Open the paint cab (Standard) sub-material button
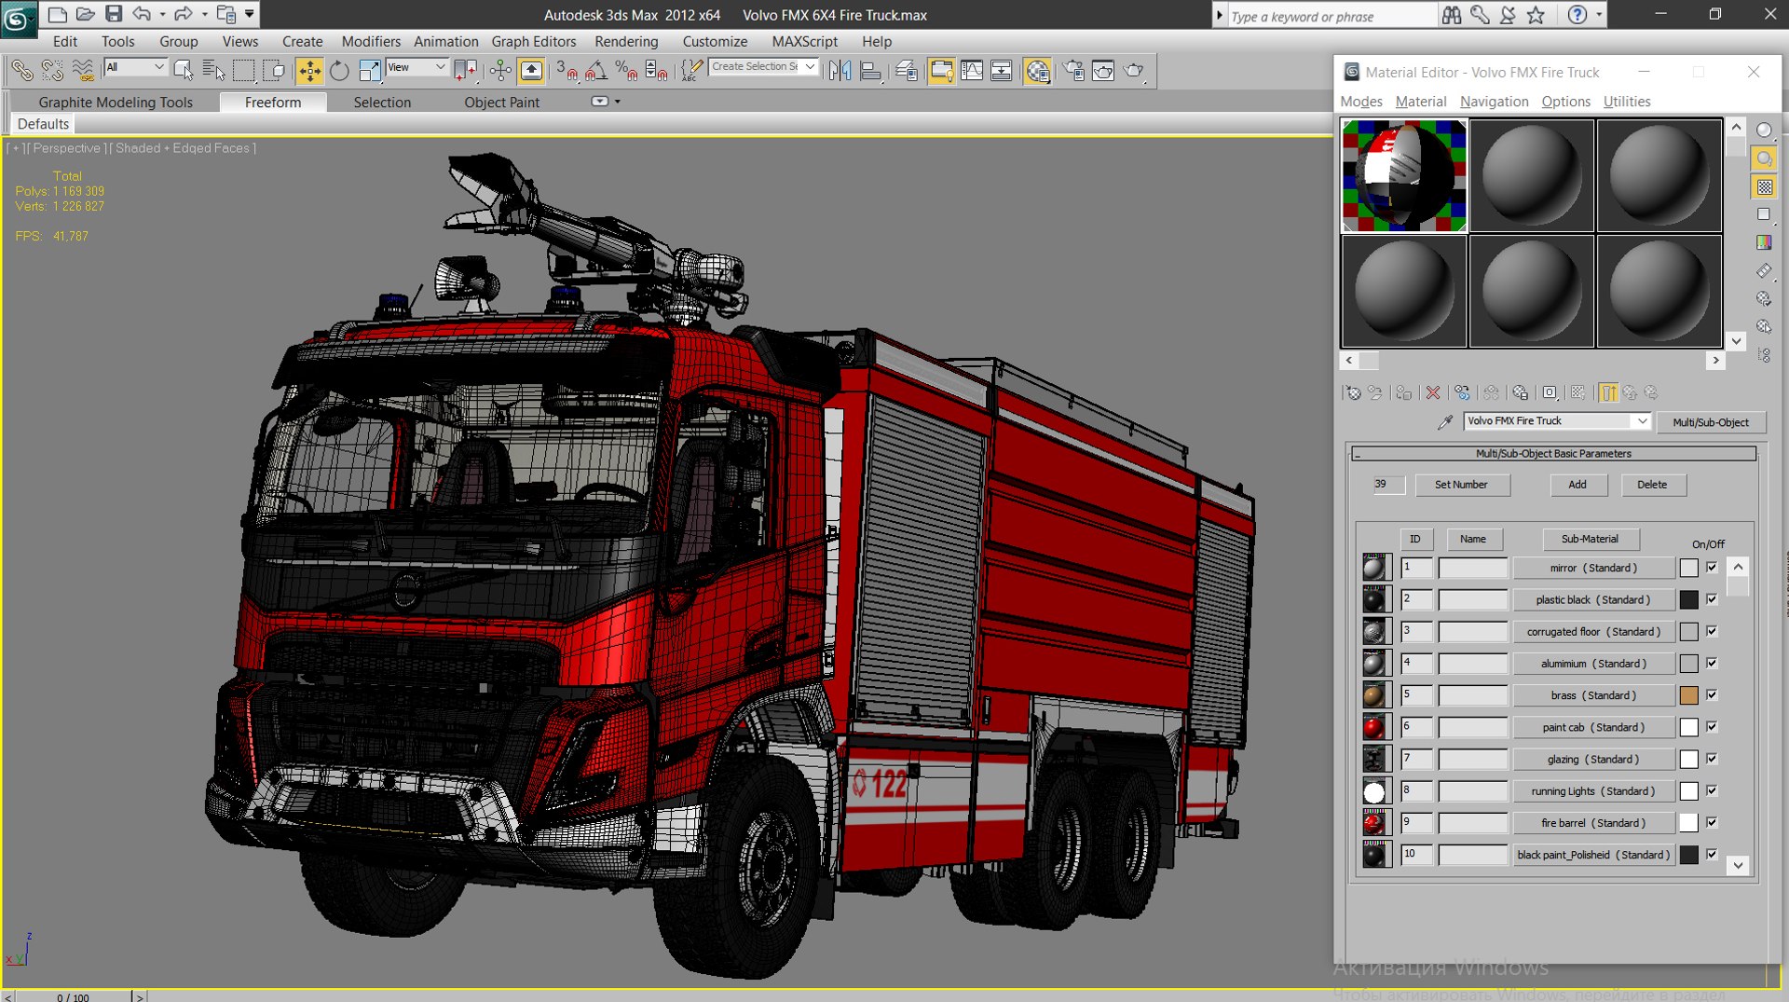 [x=1593, y=727]
